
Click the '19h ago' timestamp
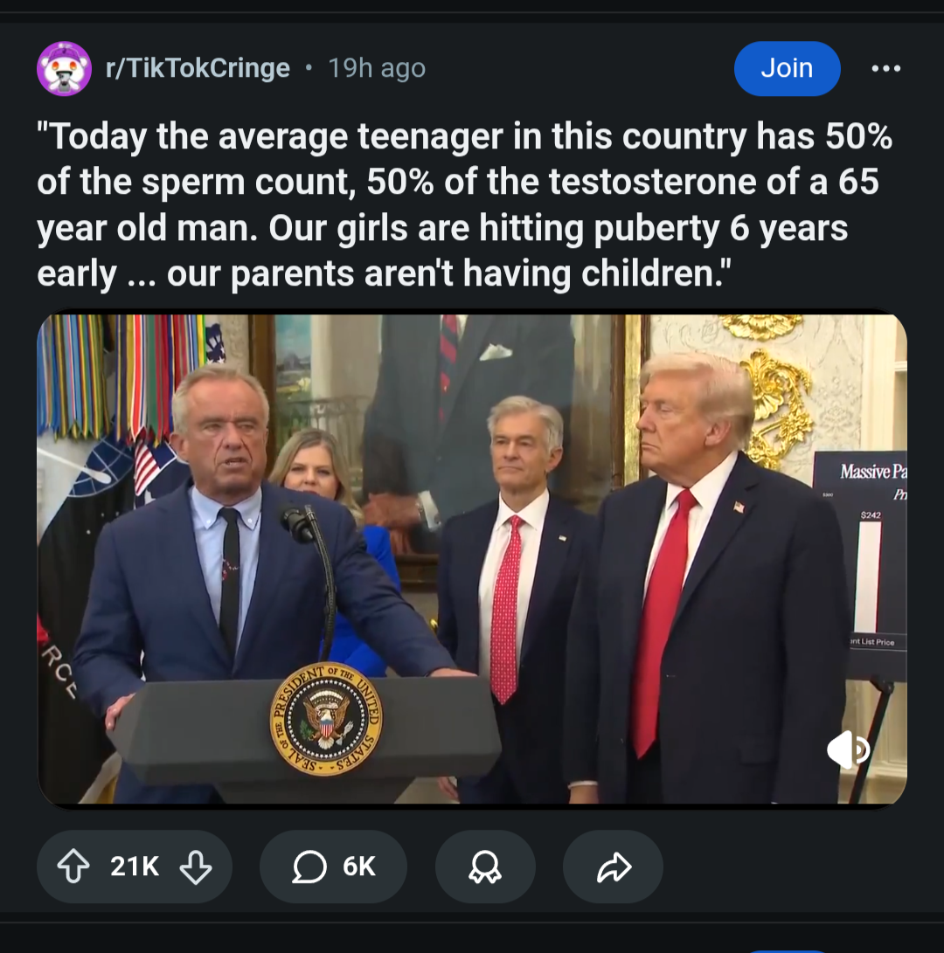click(377, 68)
